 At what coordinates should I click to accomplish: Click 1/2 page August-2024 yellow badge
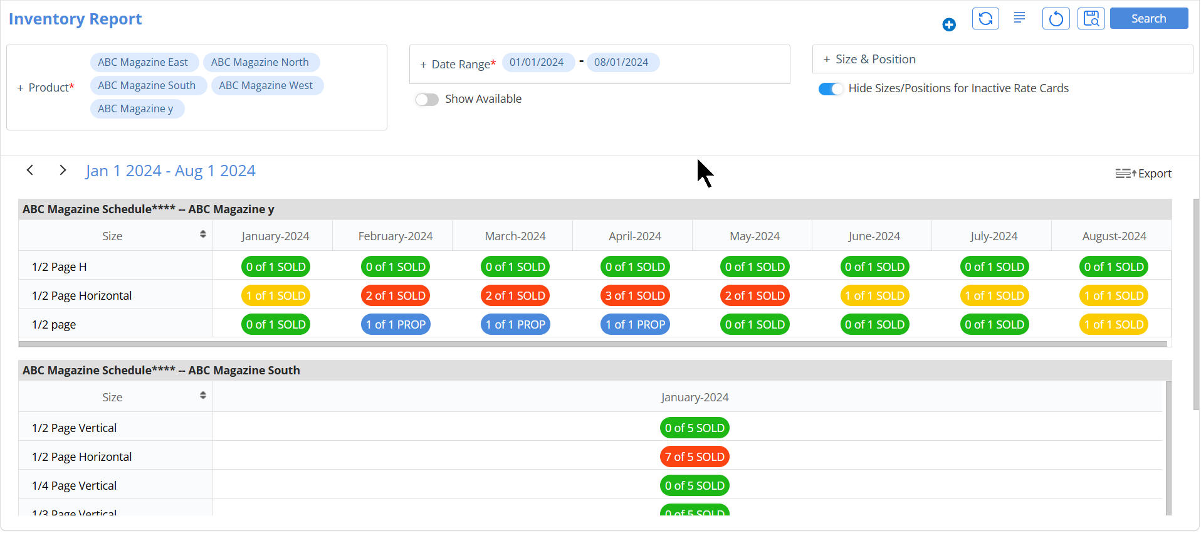(x=1114, y=324)
